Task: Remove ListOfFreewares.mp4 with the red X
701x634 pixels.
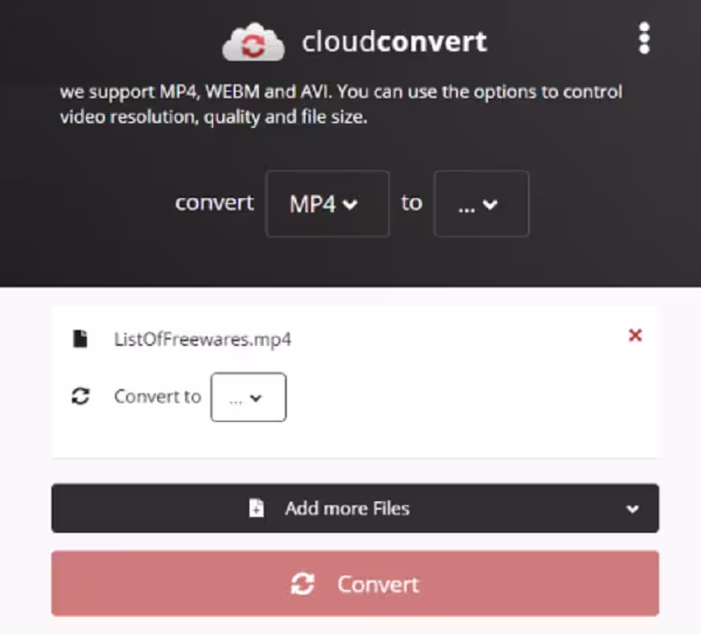Action: click(x=636, y=335)
